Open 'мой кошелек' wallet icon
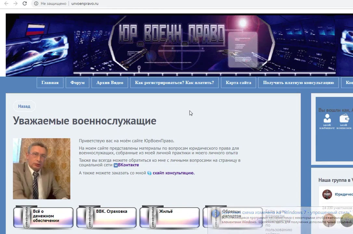 click(344, 122)
